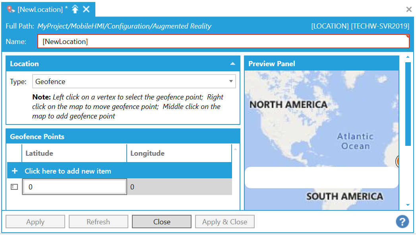Close the [NewLocation] tab with its X
Screen dimensions: 416x235
click(x=86, y=9)
